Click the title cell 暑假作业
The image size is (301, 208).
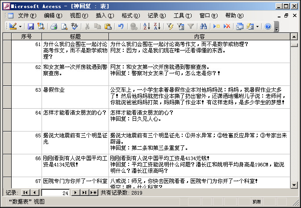[x=75, y=97]
